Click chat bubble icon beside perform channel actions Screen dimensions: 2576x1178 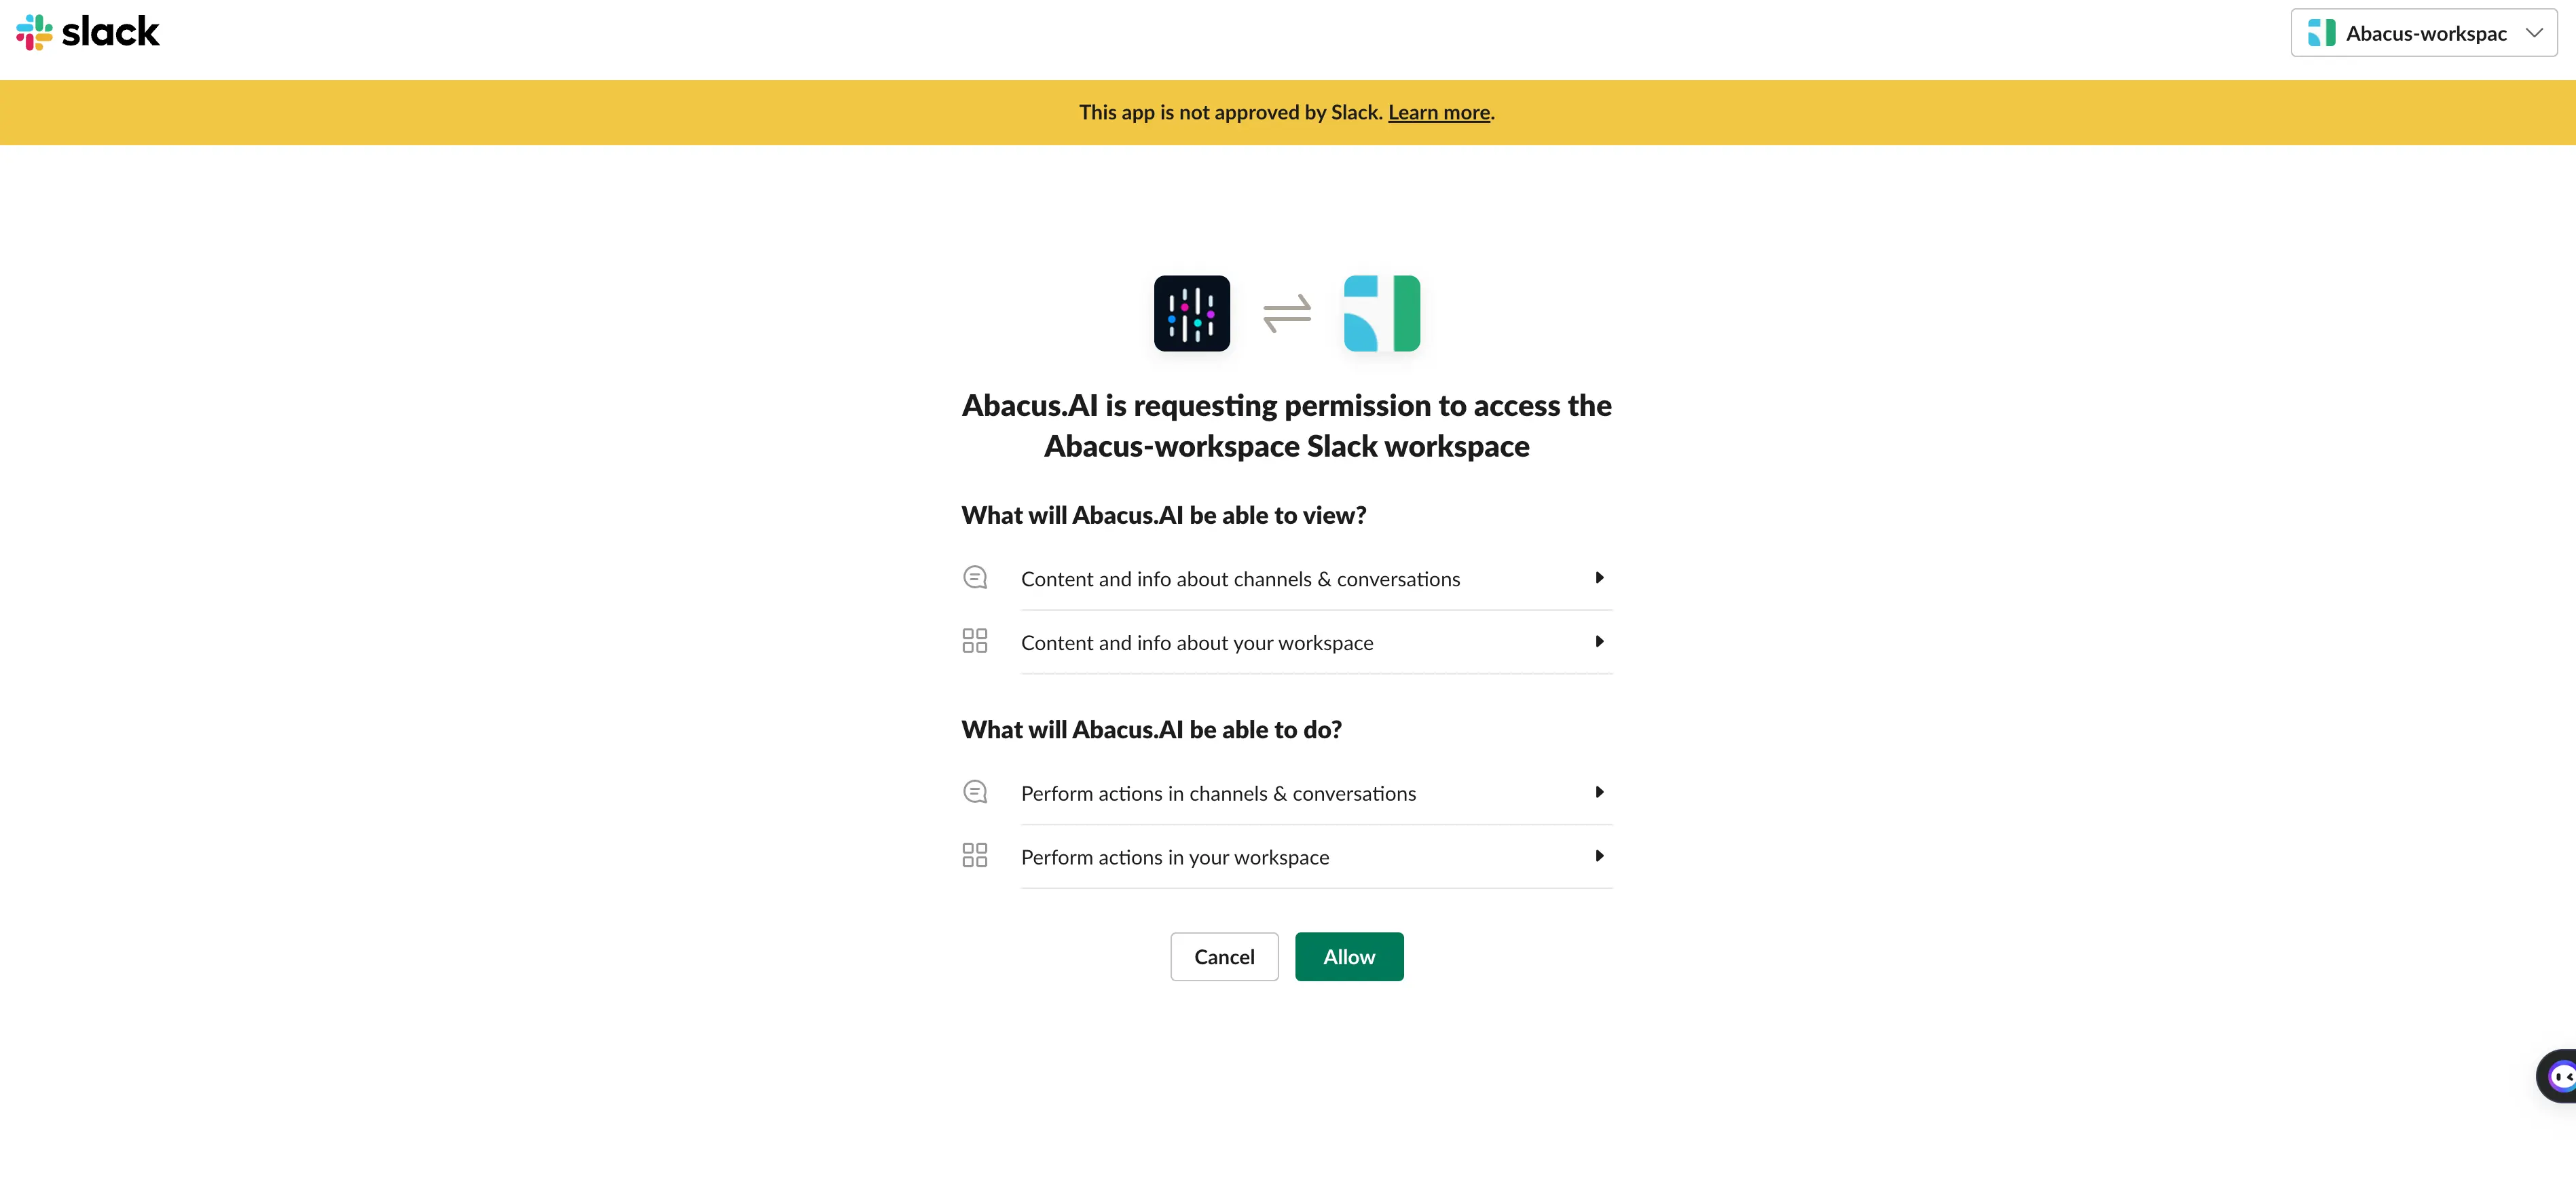tap(974, 793)
